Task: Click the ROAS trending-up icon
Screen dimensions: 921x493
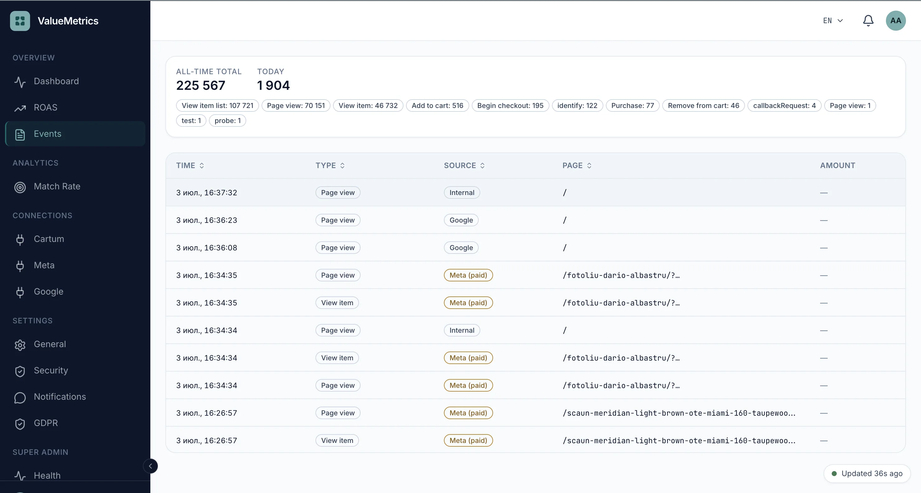Action: click(x=20, y=108)
